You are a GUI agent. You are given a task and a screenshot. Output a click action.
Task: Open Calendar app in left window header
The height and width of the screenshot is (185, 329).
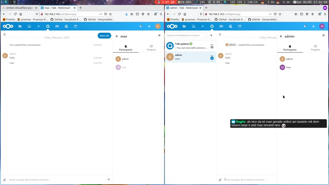pyautogui.click(x=75, y=26)
